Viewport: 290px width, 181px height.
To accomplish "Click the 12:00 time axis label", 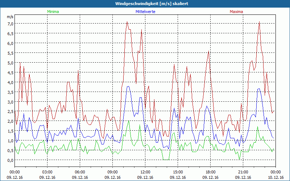I will (x=145, y=172).
